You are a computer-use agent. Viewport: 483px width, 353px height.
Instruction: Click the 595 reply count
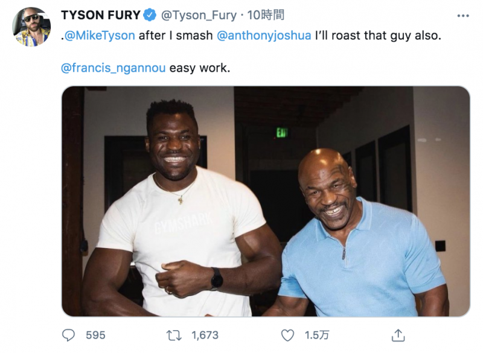coord(95,335)
